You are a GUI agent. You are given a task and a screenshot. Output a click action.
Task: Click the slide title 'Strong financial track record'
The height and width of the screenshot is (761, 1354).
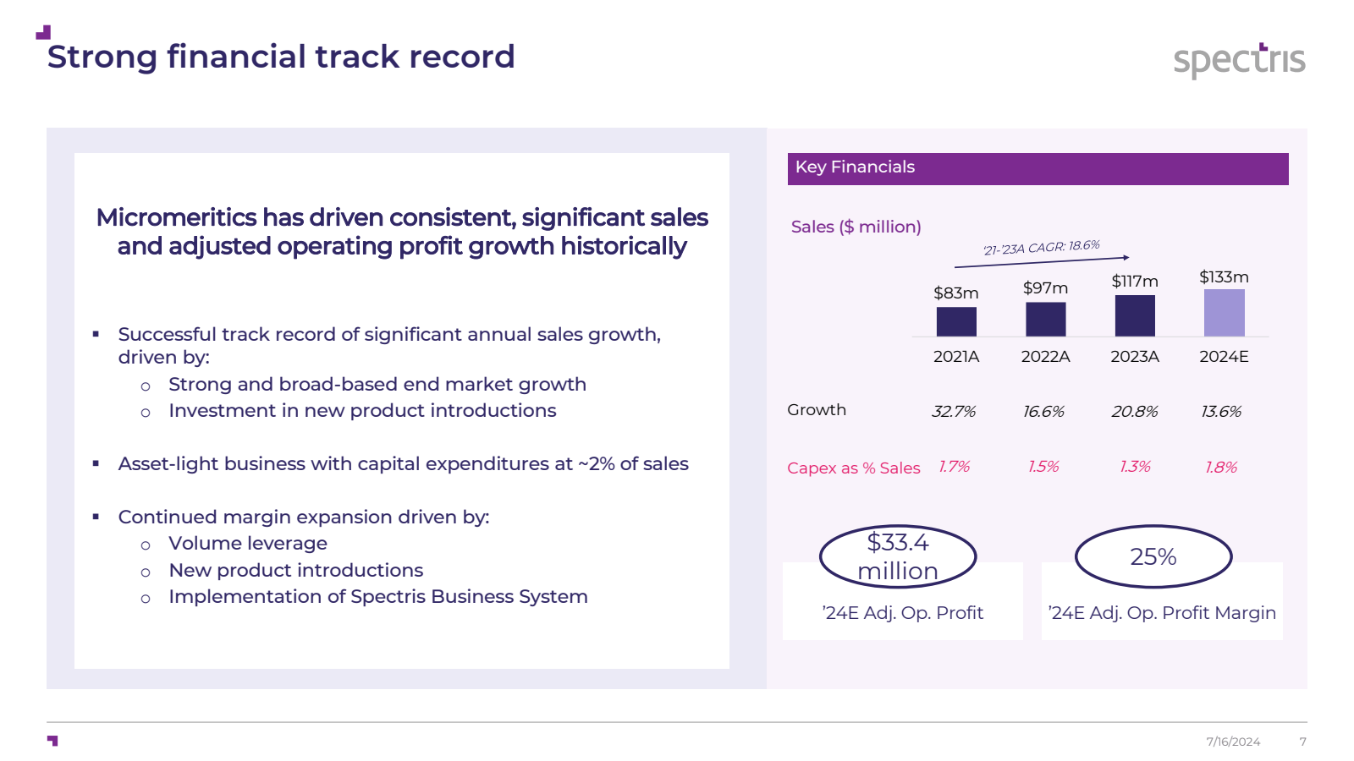281,57
